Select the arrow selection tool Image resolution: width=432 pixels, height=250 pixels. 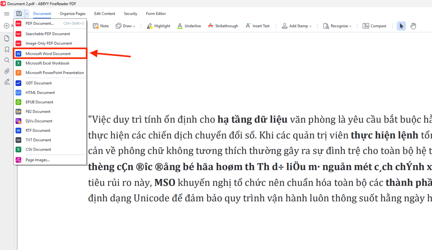401,26
